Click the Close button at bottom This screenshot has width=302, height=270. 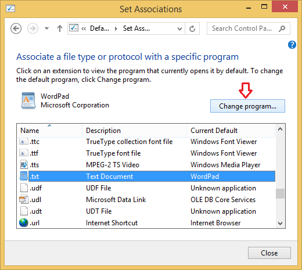(x=269, y=253)
